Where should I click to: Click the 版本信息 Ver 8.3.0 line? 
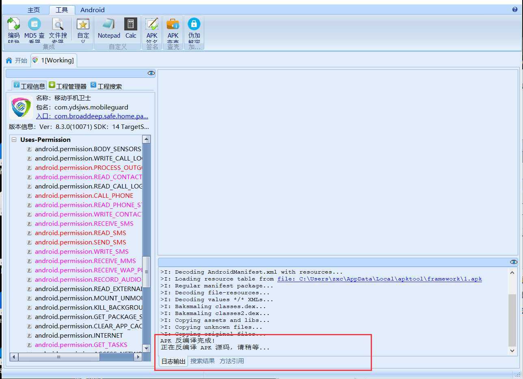[x=79, y=127]
